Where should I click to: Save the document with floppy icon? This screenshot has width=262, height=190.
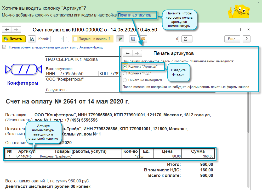pos(133,39)
